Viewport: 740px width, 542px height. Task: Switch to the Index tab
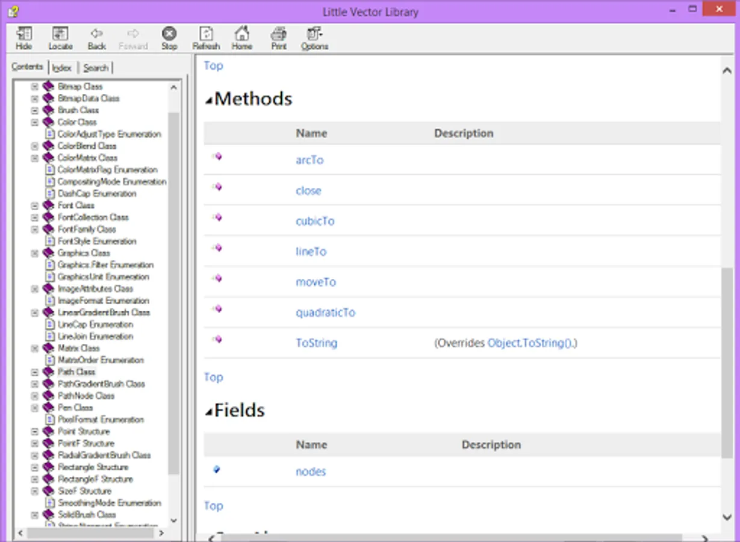coord(62,68)
